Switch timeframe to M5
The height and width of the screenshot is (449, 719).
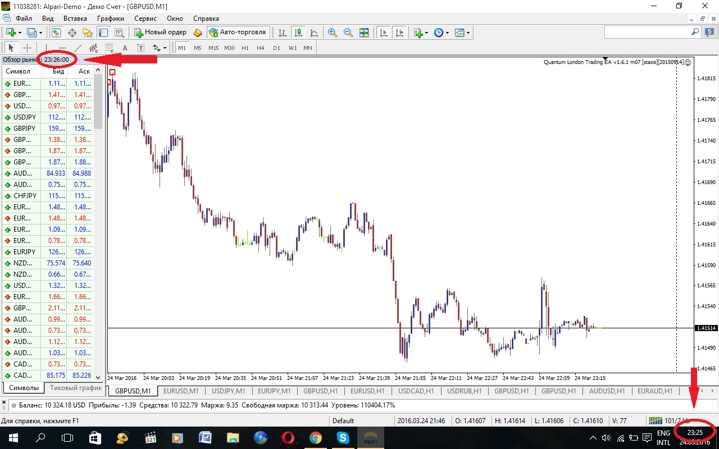(x=198, y=48)
